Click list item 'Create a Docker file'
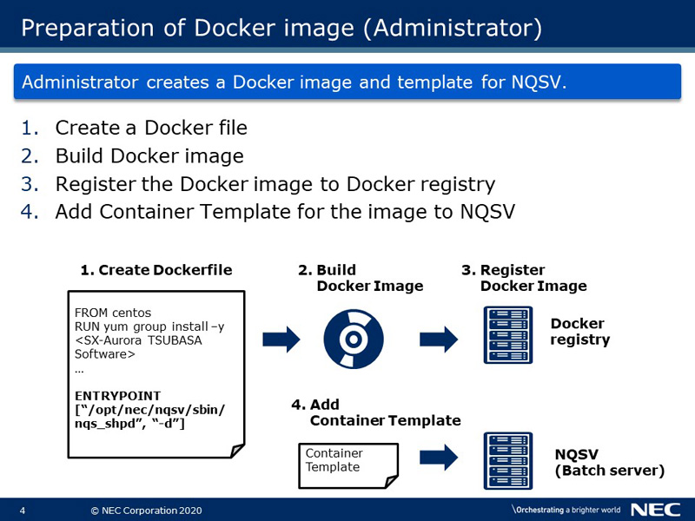 pos(151,128)
